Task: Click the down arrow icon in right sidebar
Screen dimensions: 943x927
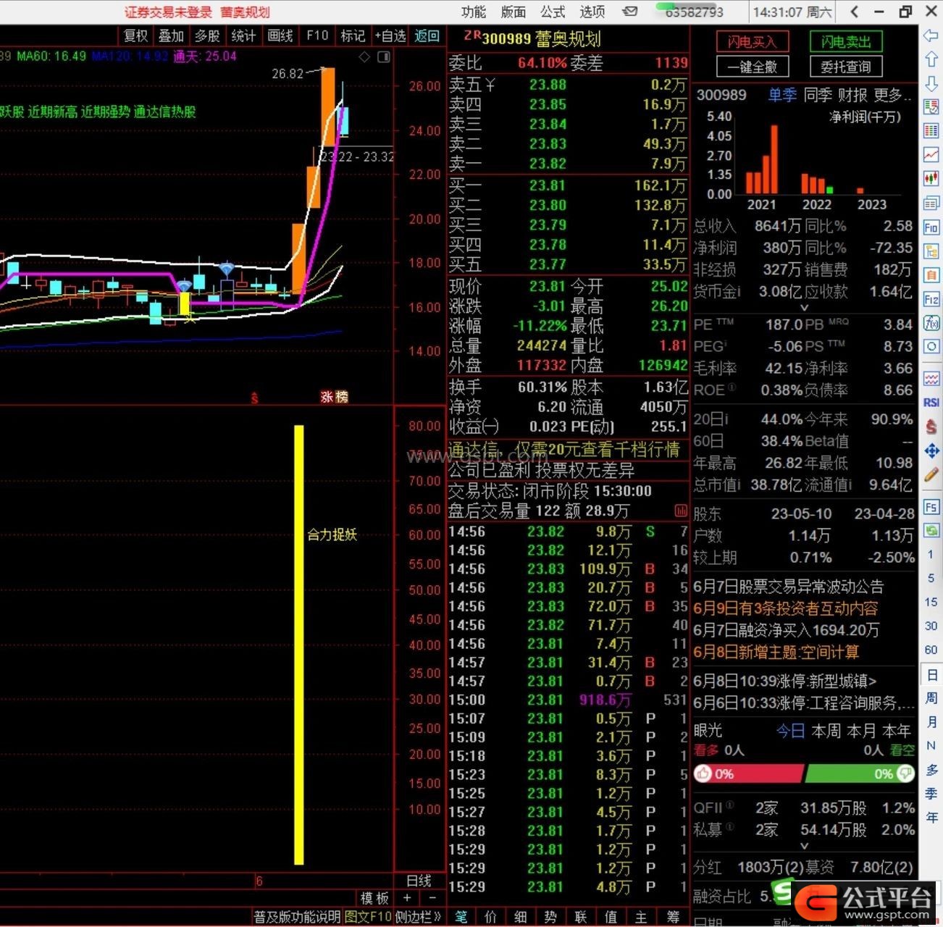Action: [x=931, y=83]
